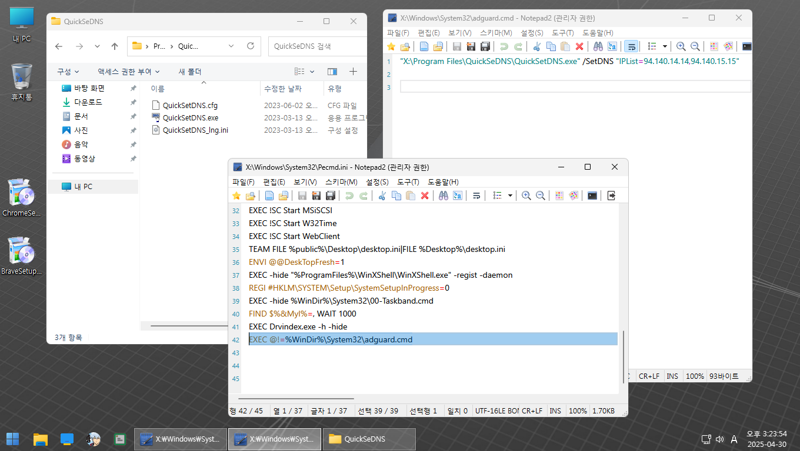Screen dimensions: 800x451
Task: Click New document icon in Pecmd.ini window
Action: 269,196
